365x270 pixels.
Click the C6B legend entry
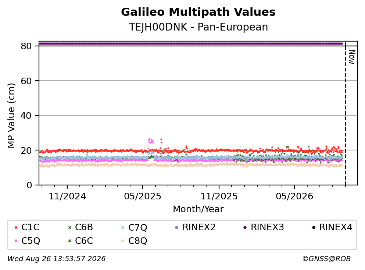point(80,227)
